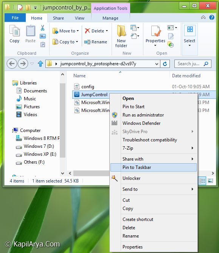Click the Windows Defender wall icon
Viewport: 219px width, 253px height.
click(x=115, y=123)
